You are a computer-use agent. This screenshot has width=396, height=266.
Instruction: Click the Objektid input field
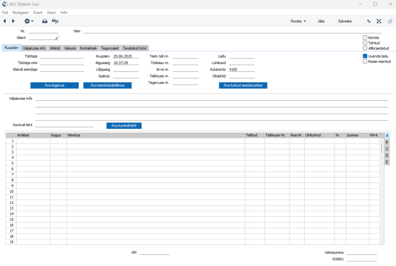coord(241,76)
